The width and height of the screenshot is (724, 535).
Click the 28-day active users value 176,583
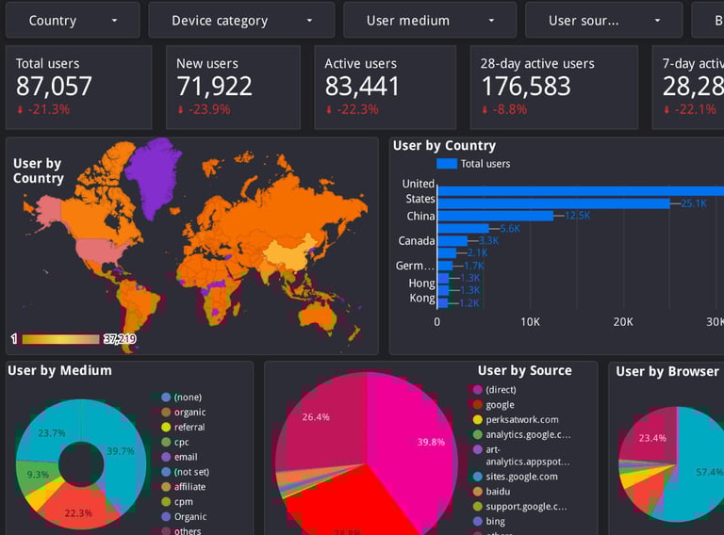click(x=526, y=87)
